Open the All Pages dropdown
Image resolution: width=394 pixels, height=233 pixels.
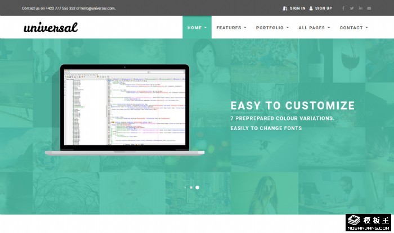[x=314, y=28]
